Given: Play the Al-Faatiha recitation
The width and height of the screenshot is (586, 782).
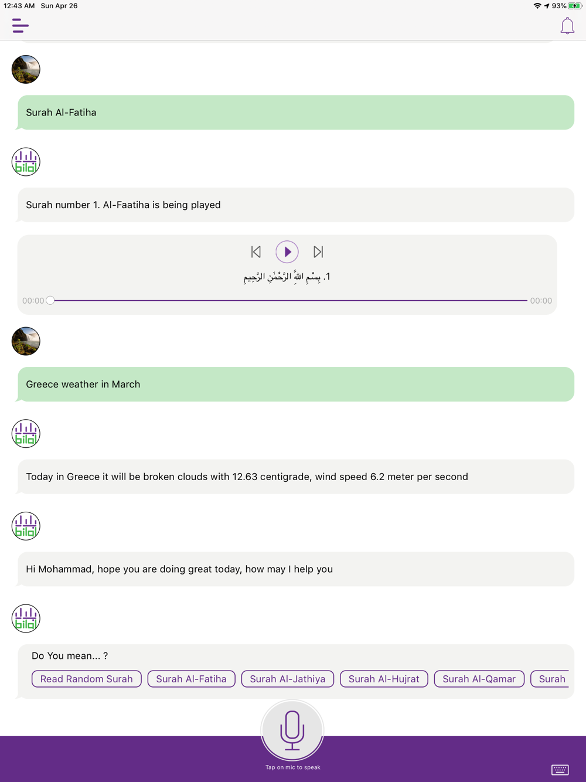Looking at the screenshot, I should [287, 252].
